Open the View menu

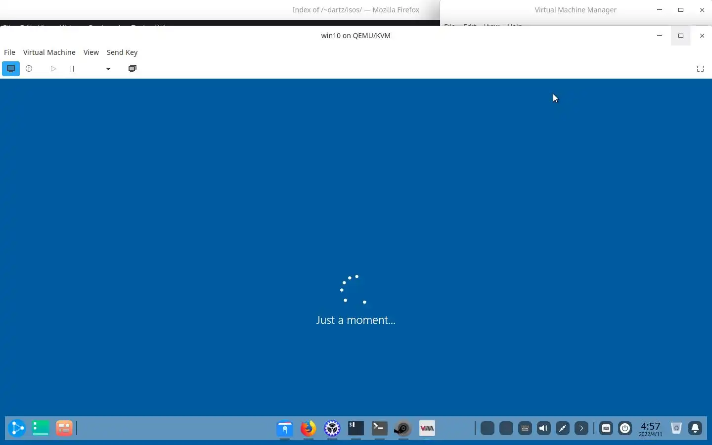pyautogui.click(x=91, y=52)
